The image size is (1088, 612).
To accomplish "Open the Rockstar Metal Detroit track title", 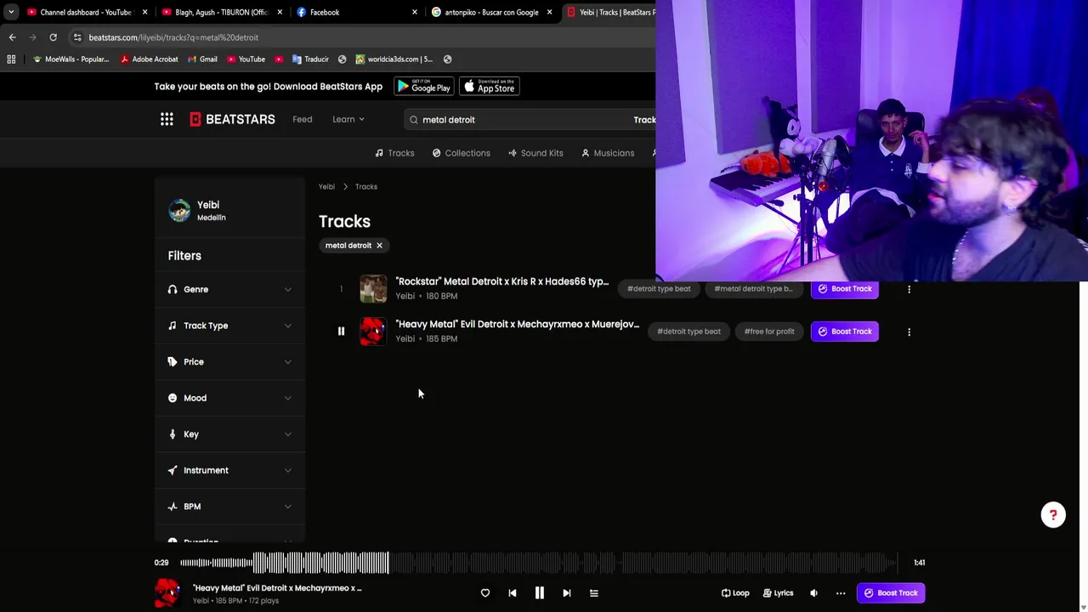I will (501, 281).
